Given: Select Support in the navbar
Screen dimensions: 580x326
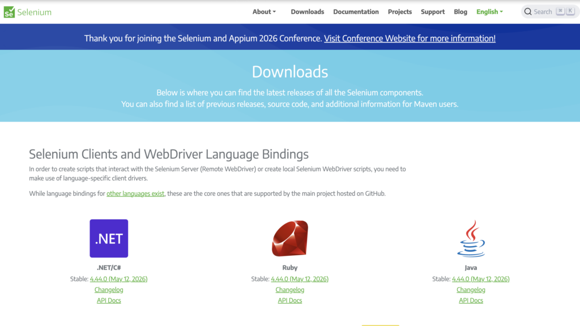Looking at the screenshot, I should tap(433, 12).
